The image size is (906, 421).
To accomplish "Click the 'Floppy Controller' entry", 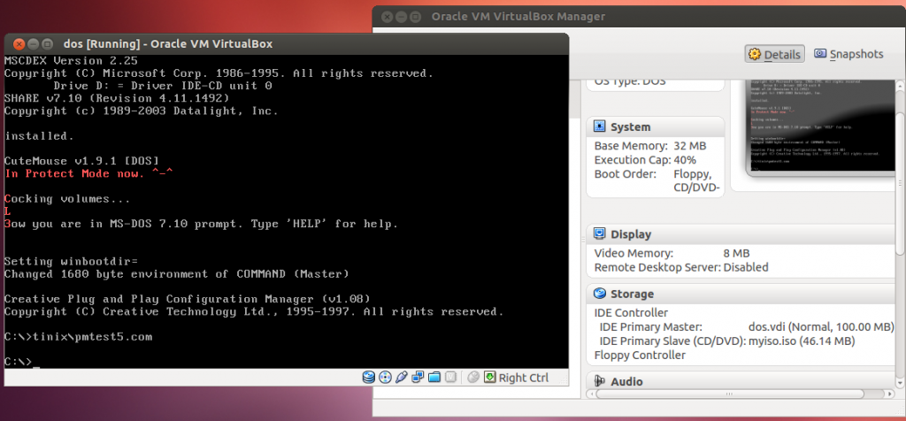I will (640, 355).
